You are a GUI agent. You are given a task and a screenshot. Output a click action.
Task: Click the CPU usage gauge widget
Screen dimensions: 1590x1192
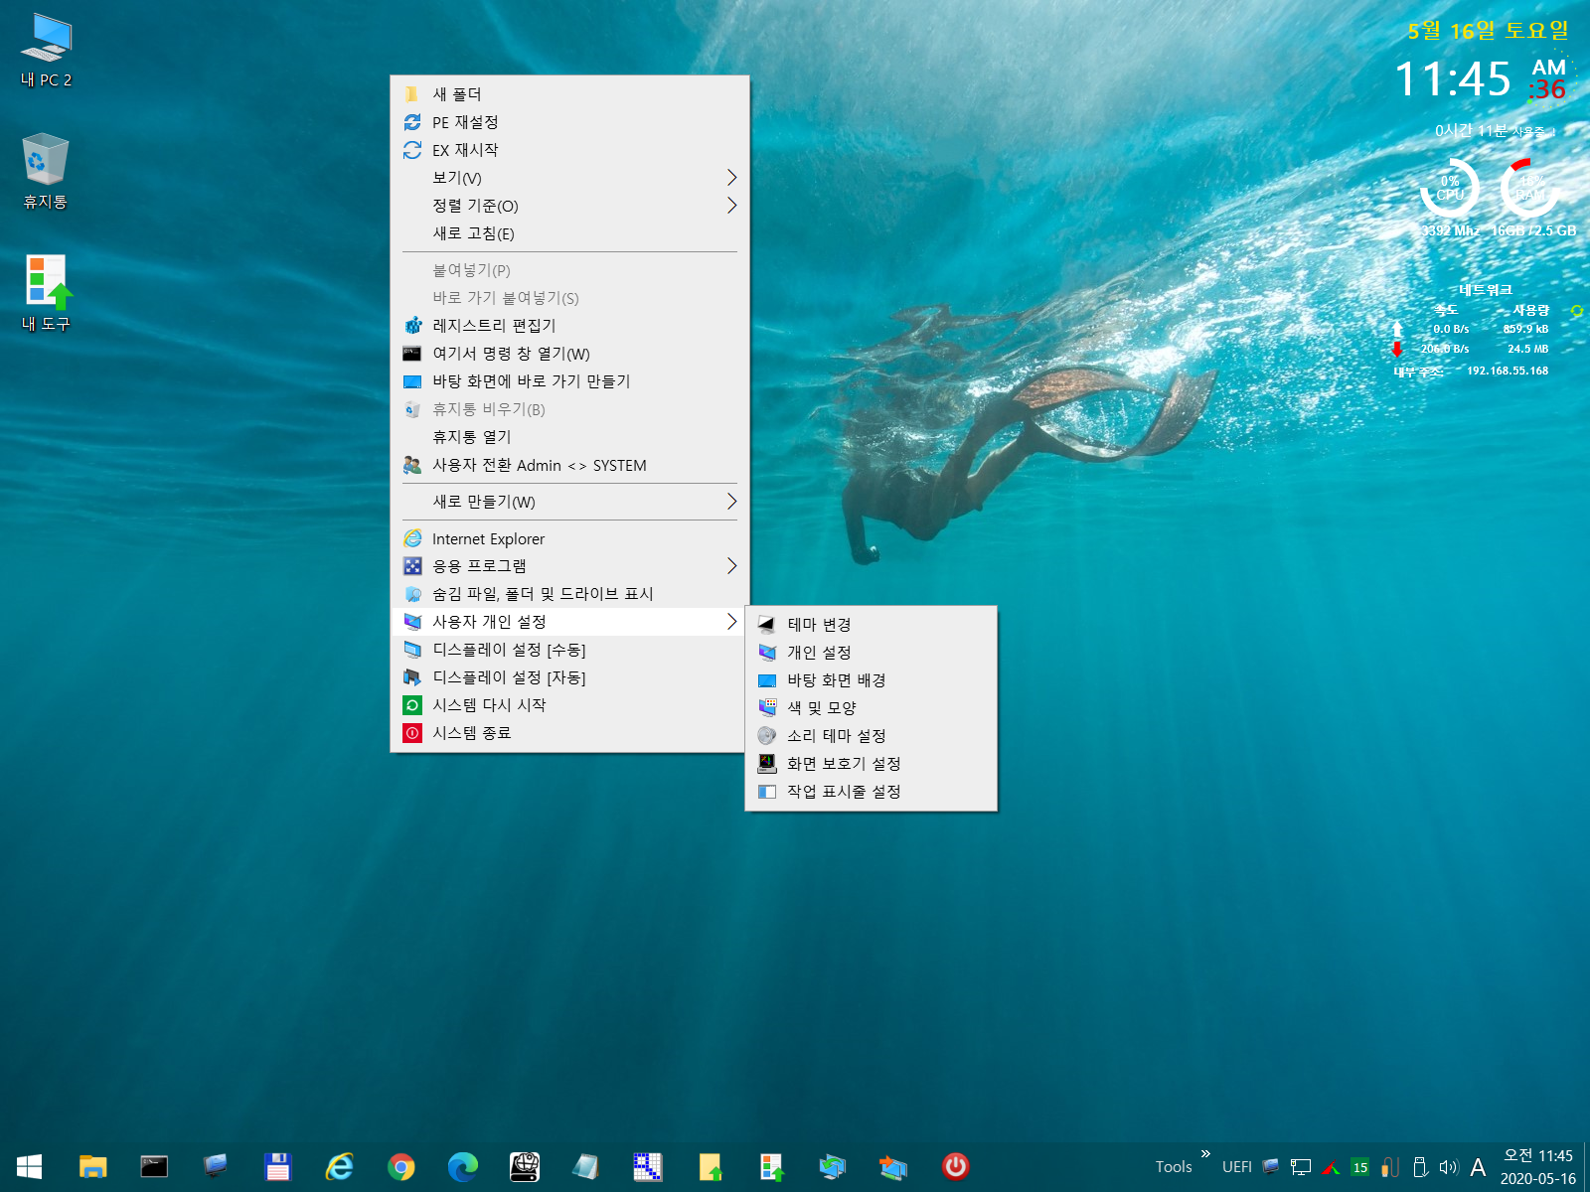point(1450,188)
